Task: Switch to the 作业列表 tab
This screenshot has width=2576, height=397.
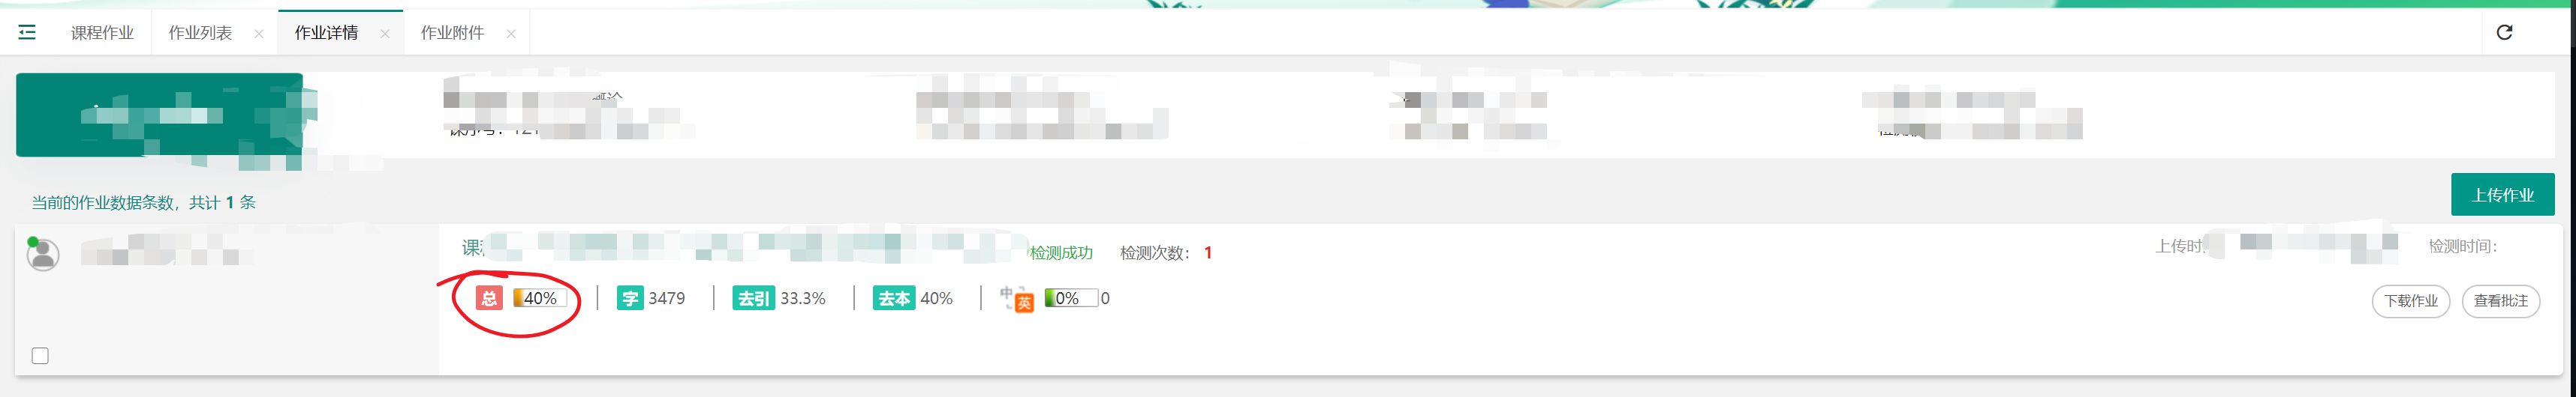Action: pyautogui.click(x=200, y=33)
